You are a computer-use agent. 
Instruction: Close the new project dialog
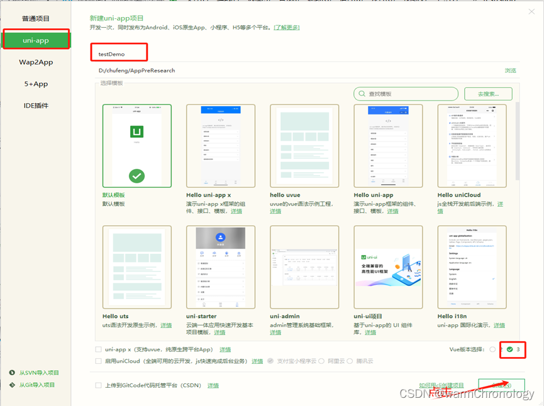[x=531, y=11]
